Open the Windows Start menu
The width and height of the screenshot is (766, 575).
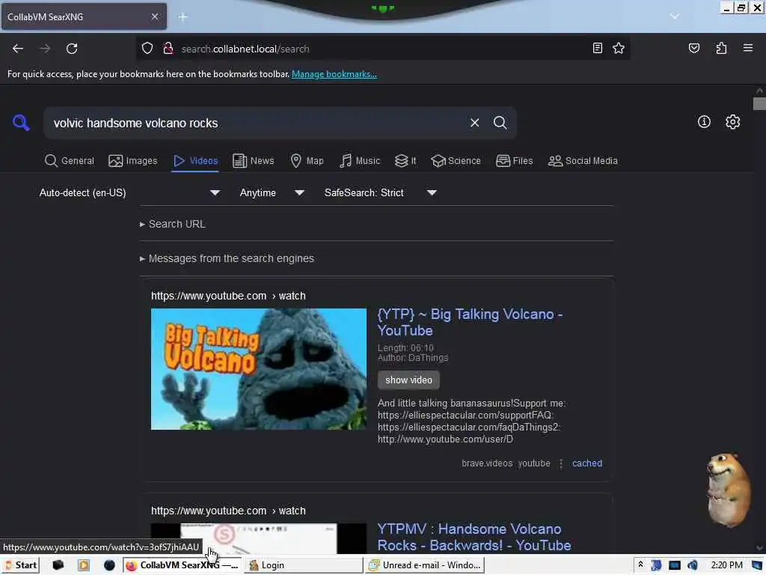(20, 565)
